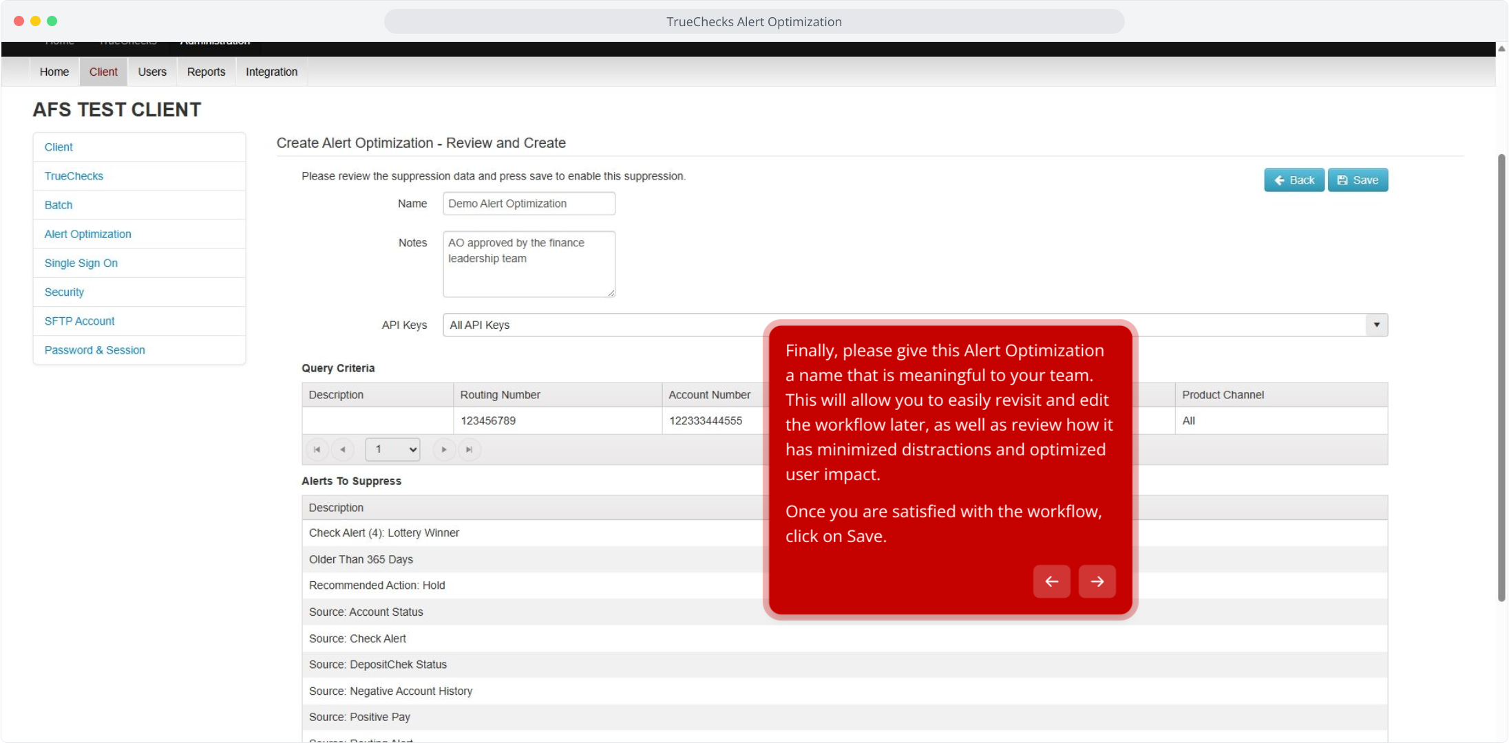
Task: Click the Product Channel All cell
Action: 1281,421
